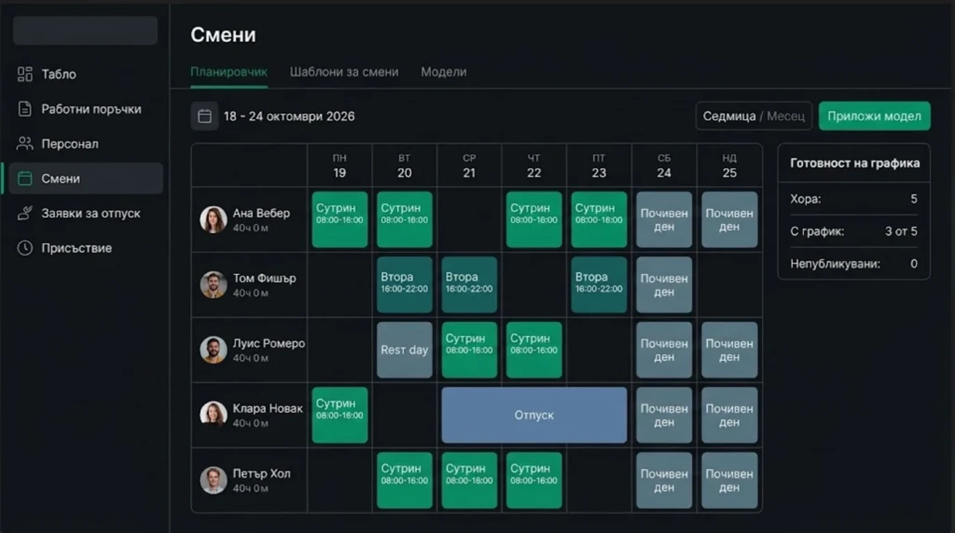Viewport: 955px width, 533px height.
Task: Go to Присъствие section label
Action: (x=76, y=248)
